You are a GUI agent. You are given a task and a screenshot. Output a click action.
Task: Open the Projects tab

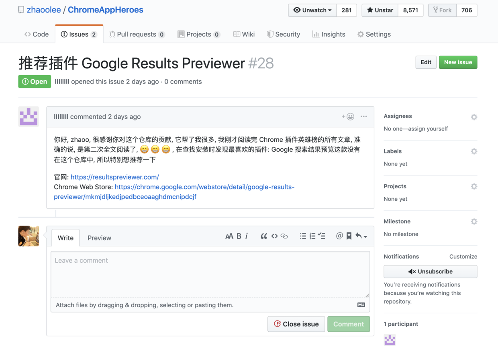tap(199, 34)
